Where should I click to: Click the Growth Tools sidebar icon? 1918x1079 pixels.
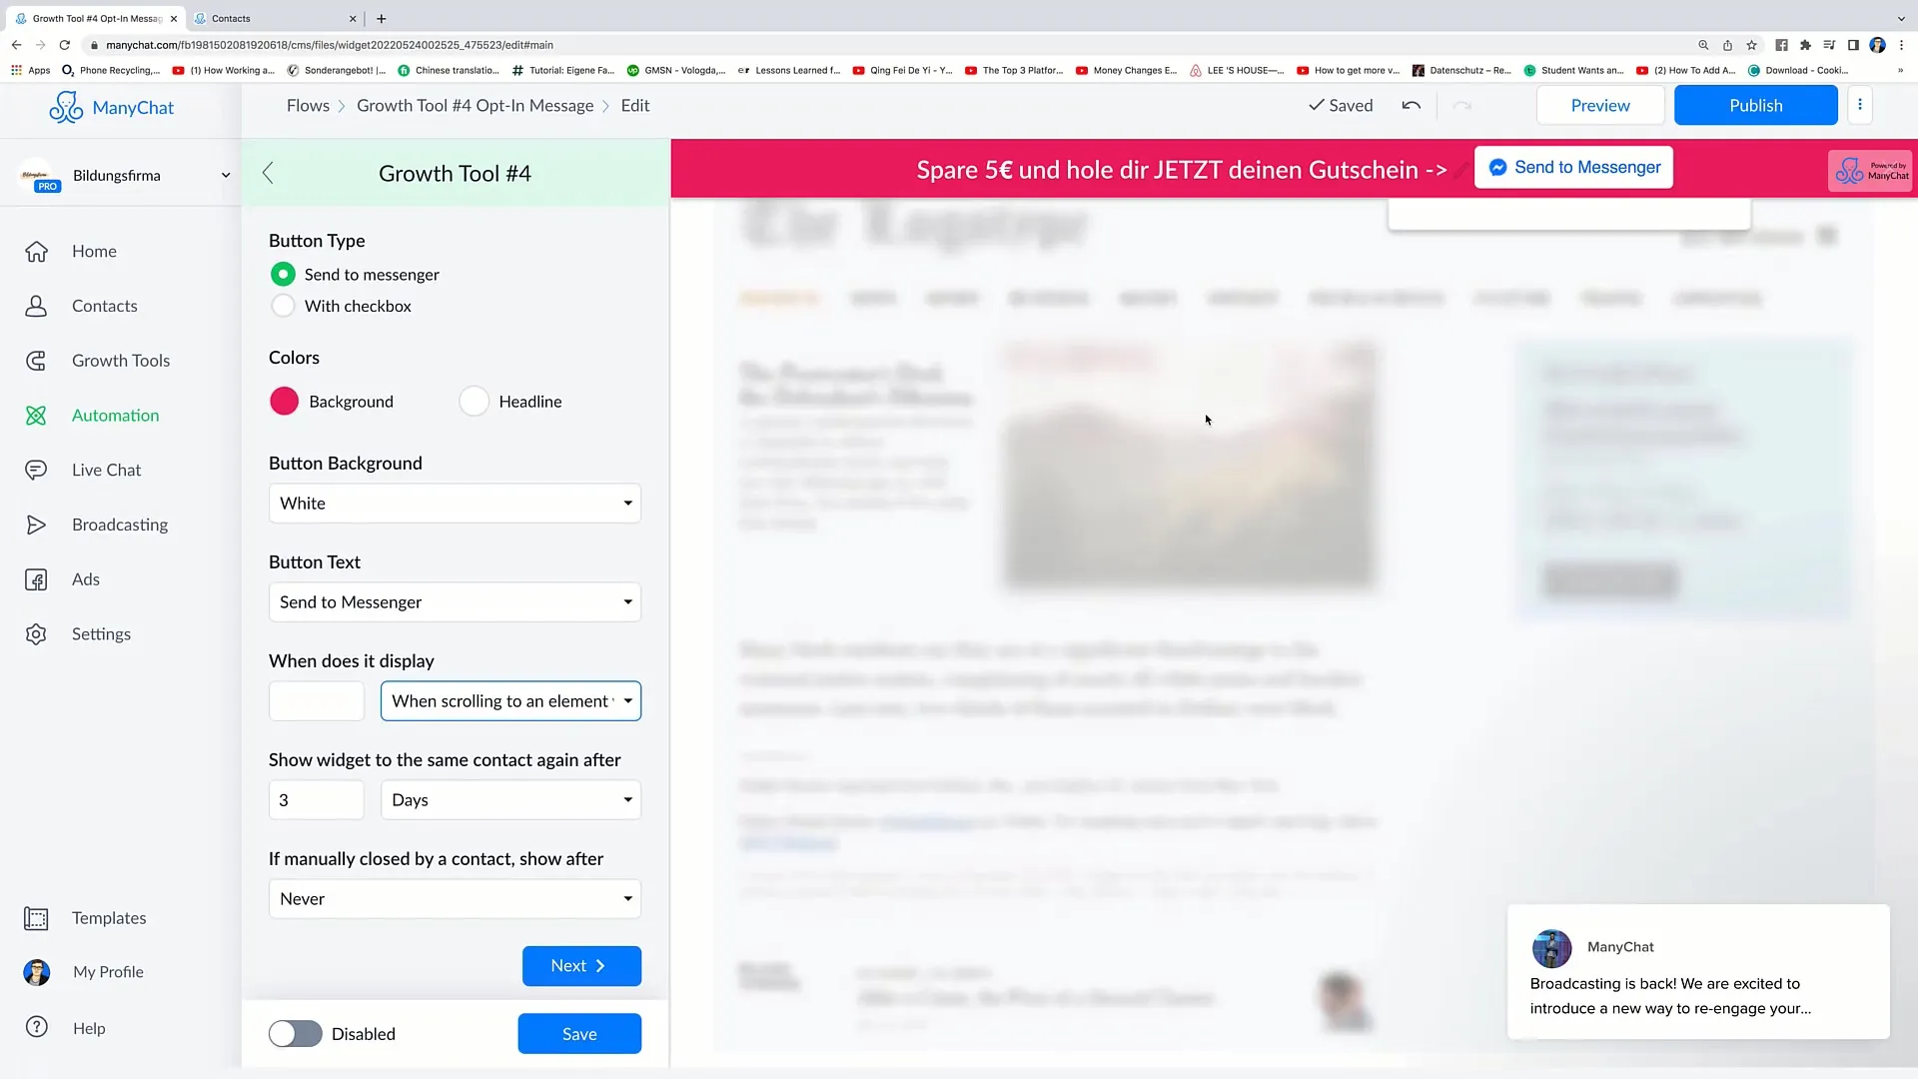pyautogui.click(x=37, y=360)
